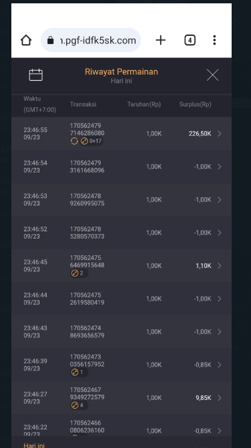Click the padlock site security icon
Image resolution: width=251 pixels, height=448 pixels.
pyautogui.click(x=50, y=40)
